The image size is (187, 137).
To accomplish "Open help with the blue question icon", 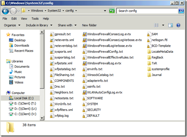I will 178,25.
